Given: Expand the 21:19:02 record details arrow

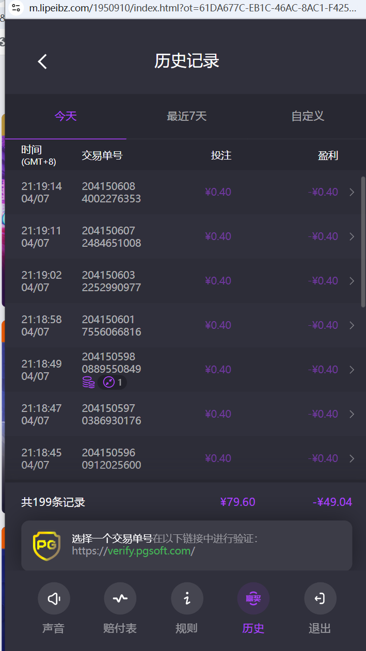Looking at the screenshot, I should (x=352, y=281).
